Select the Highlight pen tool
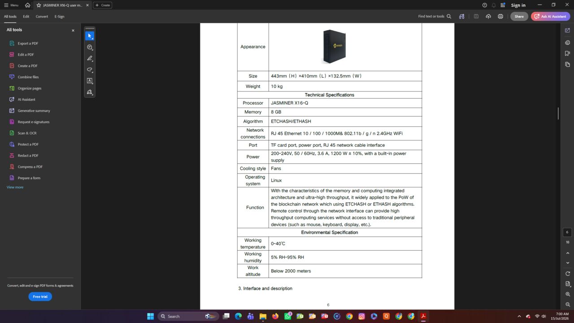 [x=90, y=58]
